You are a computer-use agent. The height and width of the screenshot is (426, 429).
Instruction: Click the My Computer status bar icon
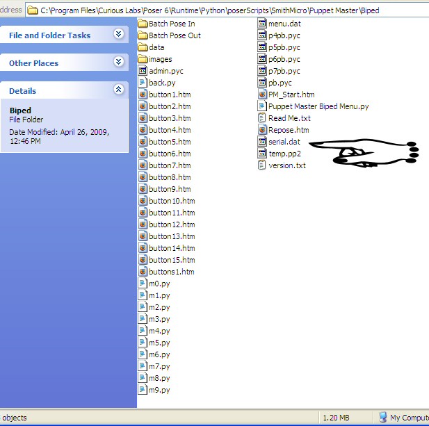tap(383, 417)
